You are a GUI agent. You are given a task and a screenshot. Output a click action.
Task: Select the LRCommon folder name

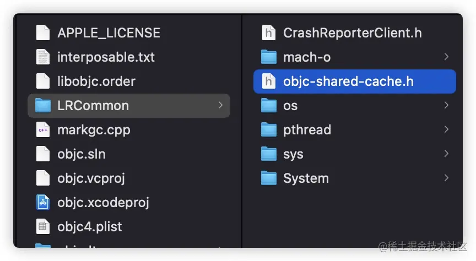pyautogui.click(x=93, y=106)
